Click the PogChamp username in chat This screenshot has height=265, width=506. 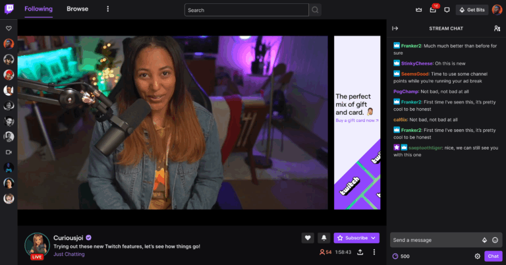pyautogui.click(x=406, y=92)
